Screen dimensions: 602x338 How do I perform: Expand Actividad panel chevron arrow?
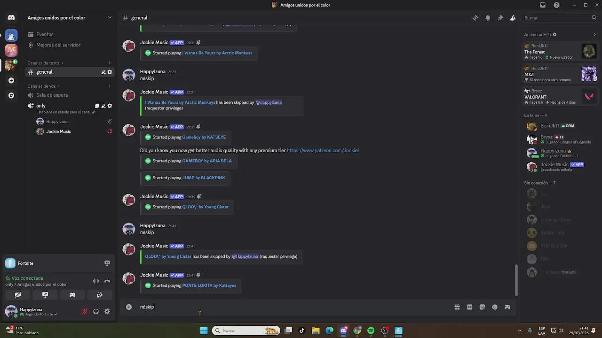point(594,35)
